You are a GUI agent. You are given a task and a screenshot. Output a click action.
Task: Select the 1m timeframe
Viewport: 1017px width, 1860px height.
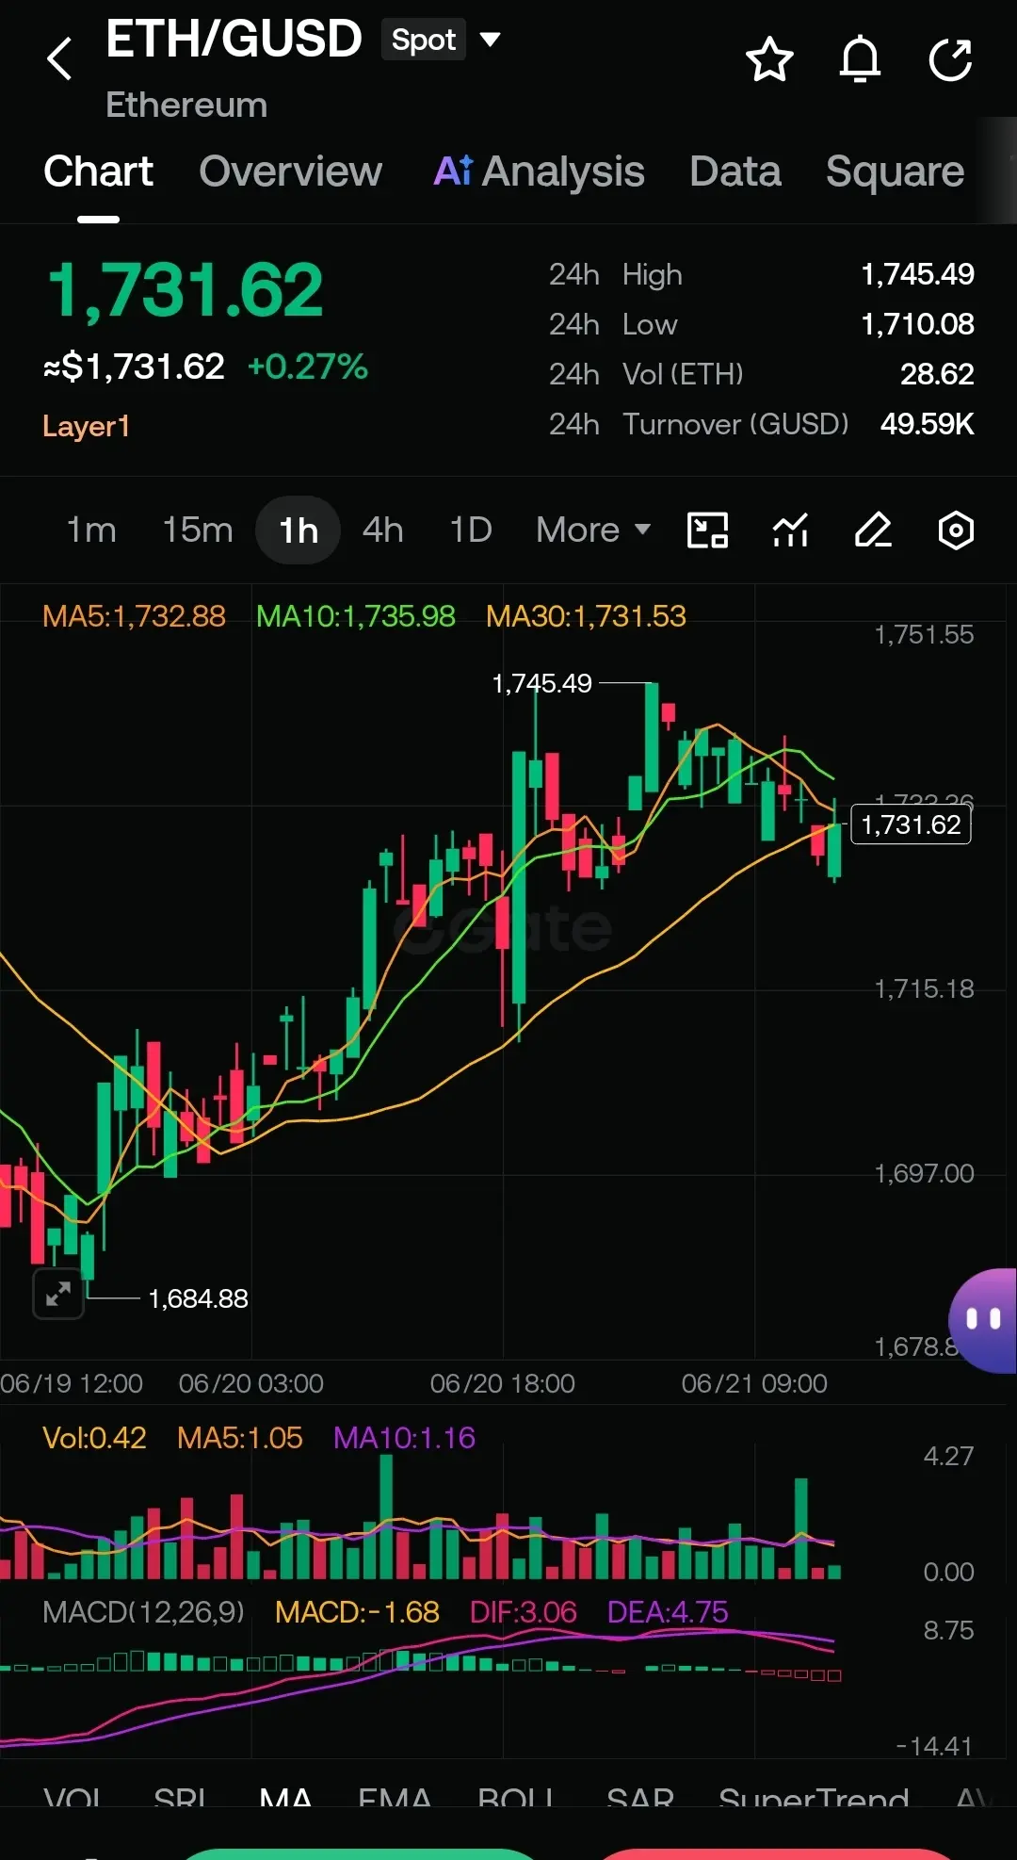tap(91, 530)
